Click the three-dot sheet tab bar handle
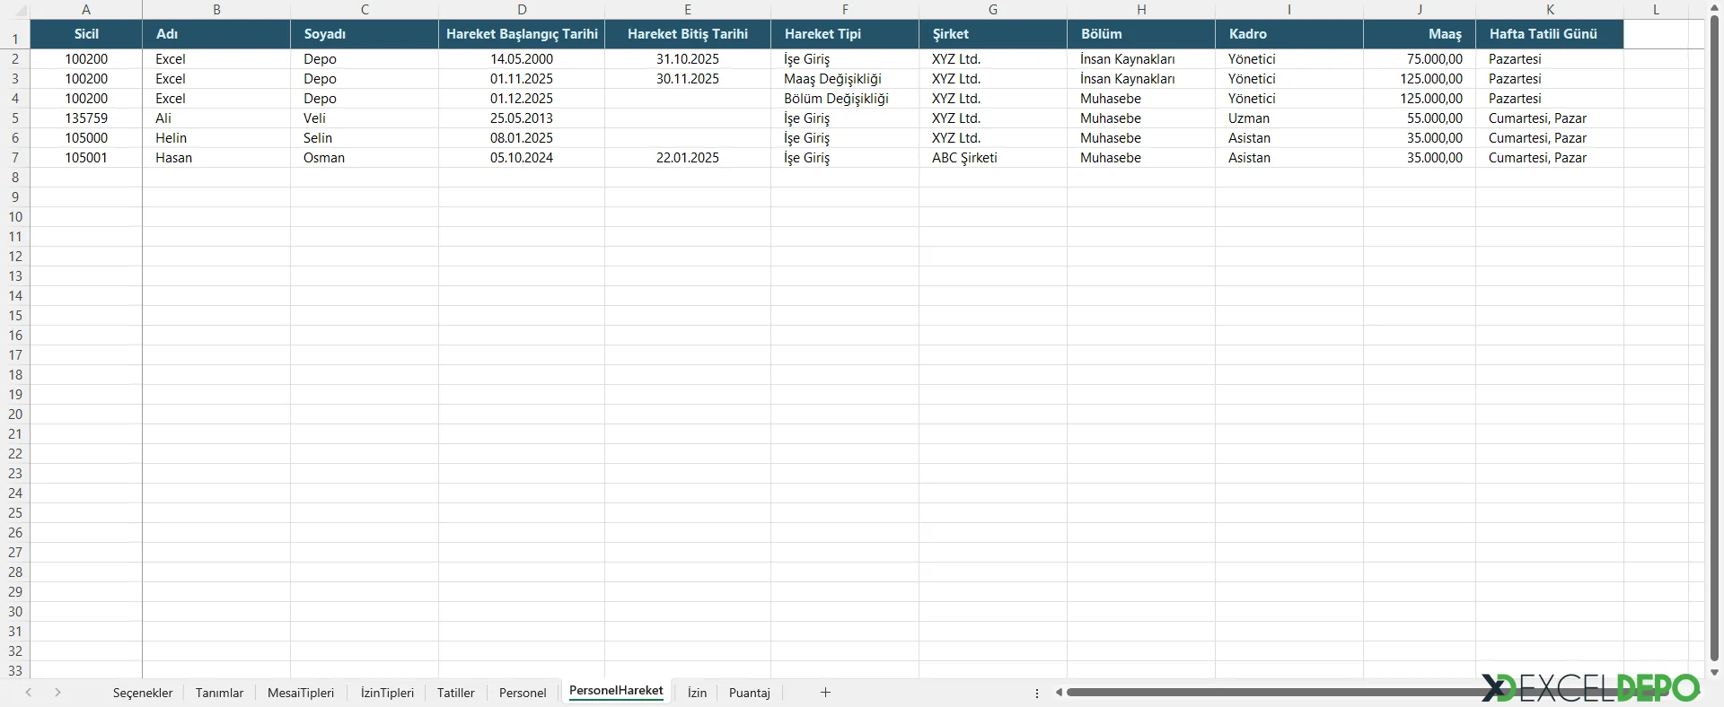The width and height of the screenshot is (1724, 707). pyautogui.click(x=1037, y=693)
